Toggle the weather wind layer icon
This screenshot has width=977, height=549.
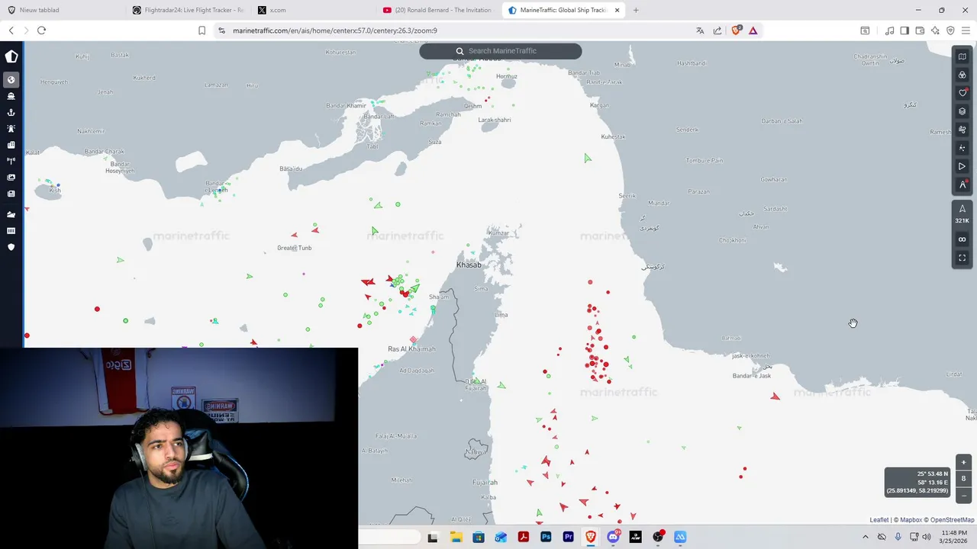pos(962,130)
